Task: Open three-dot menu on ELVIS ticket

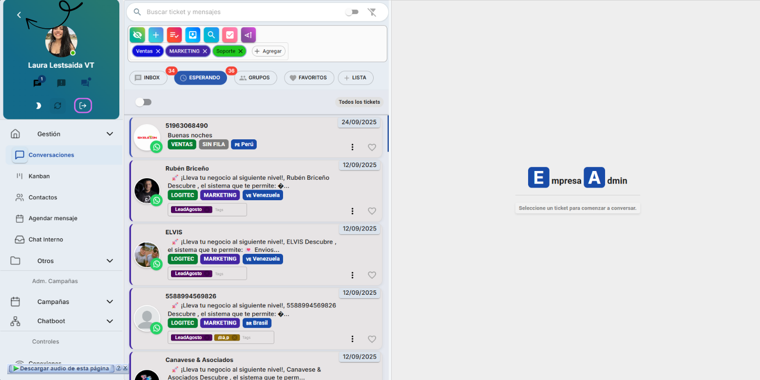Action: point(352,275)
